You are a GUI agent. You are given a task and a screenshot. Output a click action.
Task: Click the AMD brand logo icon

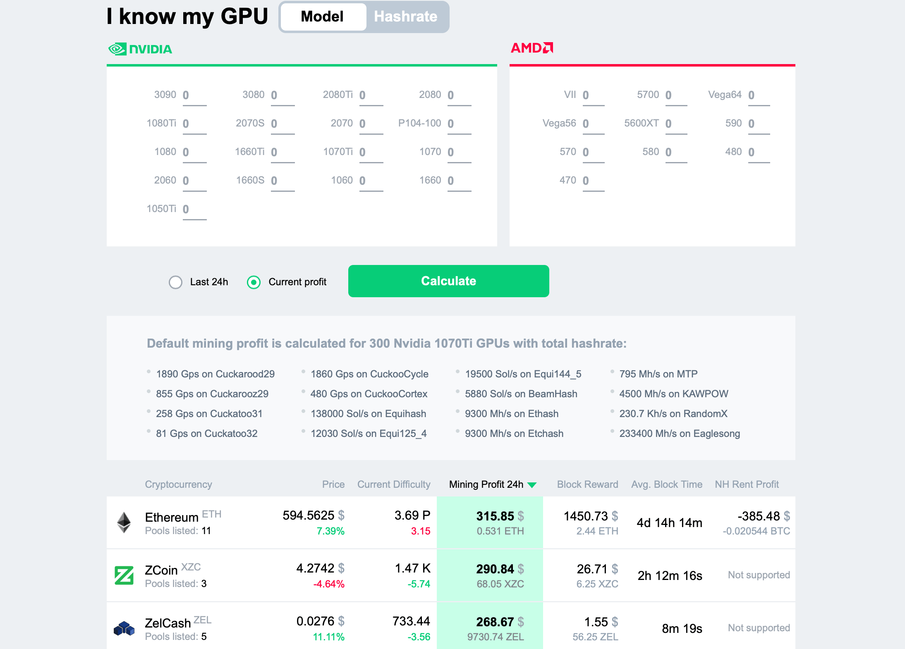click(x=534, y=48)
